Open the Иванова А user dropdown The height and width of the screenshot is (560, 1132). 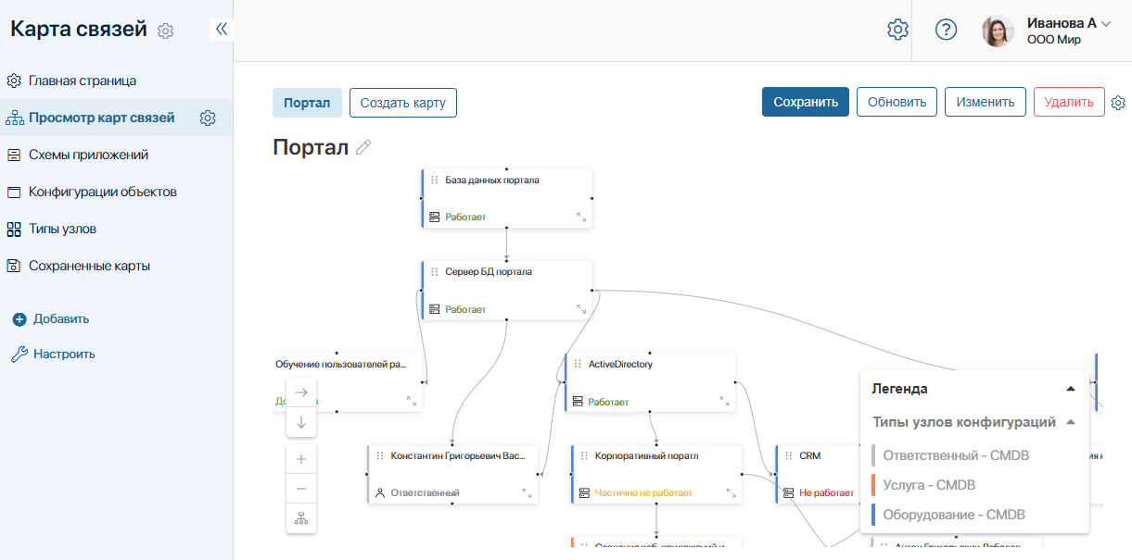[x=1105, y=24]
